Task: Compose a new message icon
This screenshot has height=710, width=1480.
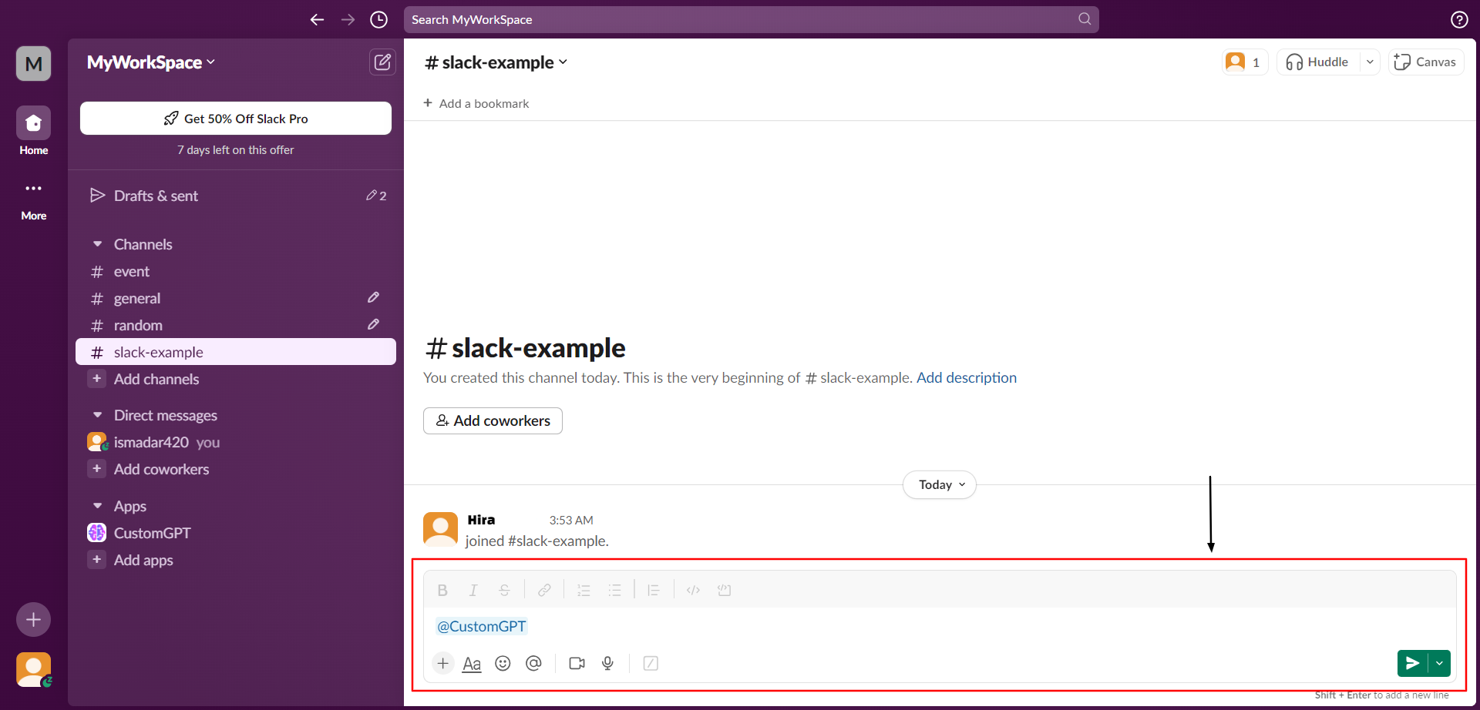Action: pos(382,62)
